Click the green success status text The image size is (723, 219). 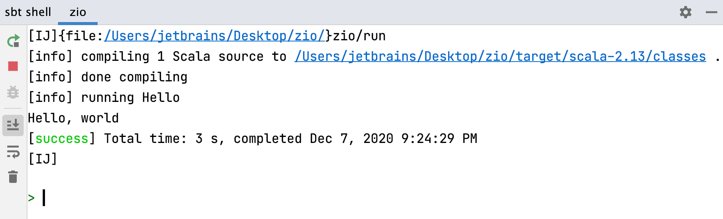point(62,139)
